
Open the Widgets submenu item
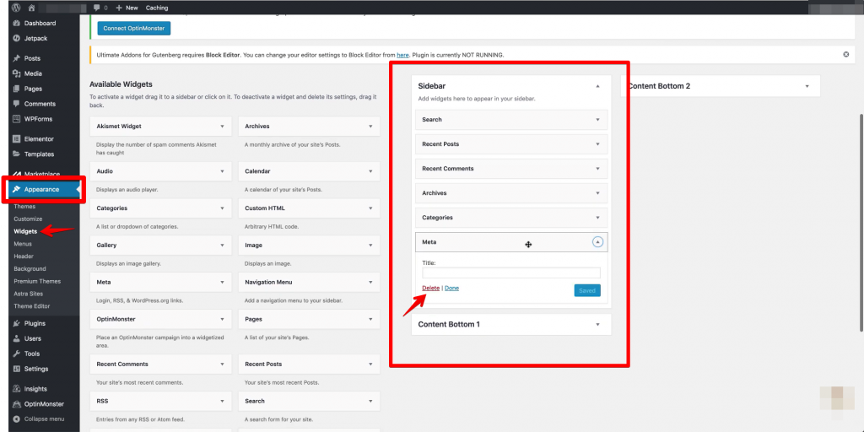(25, 231)
